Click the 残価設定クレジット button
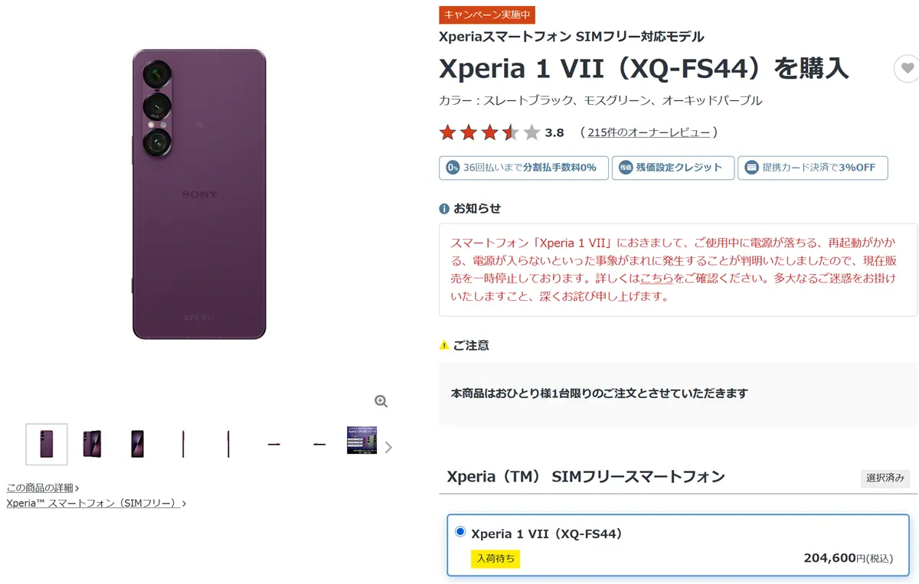The image size is (919, 584). coord(673,168)
